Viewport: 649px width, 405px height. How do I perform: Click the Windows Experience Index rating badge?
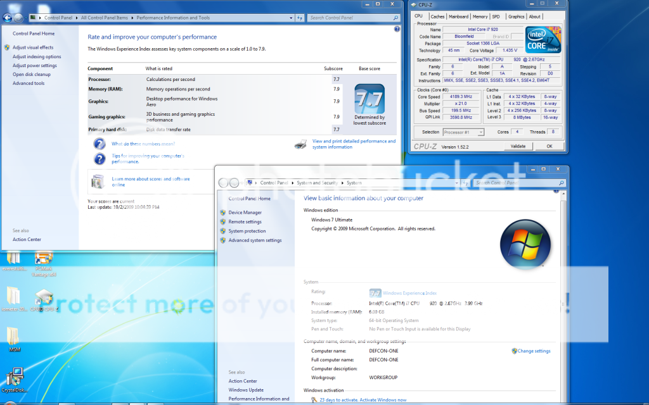click(375, 293)
